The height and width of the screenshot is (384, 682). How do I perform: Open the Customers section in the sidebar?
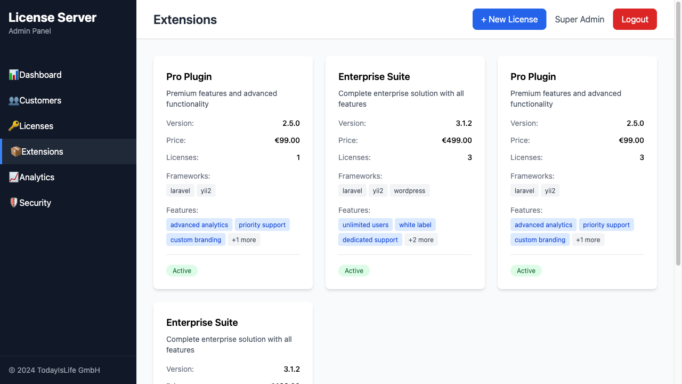click(40, 100)
